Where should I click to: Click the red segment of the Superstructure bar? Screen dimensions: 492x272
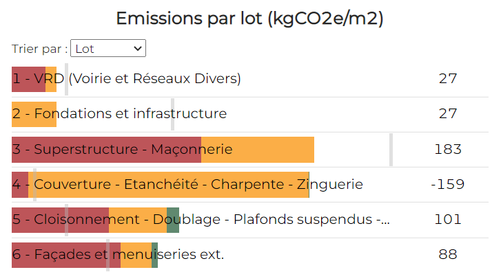pyautogui.click(x=106, y=150)
